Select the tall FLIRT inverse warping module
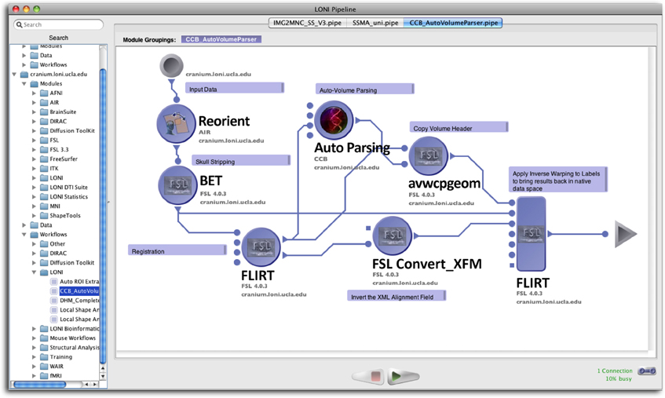The width and height of the screenshot is (665, 398). tap(531, 234)
